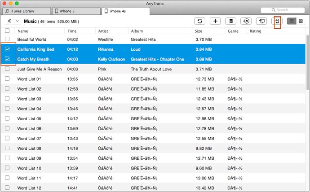The image size is (310, 192).
Task: Select the Word List 10 name
Action: pyautogui.click(x=29, y=168)
